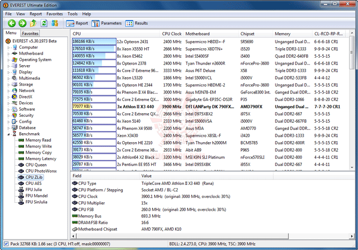Image resolution: width=358 pixels, height=250 pixels.
Task: Switch to the Favorites tab
Action: pyautogui.click(x=30, y=34)
